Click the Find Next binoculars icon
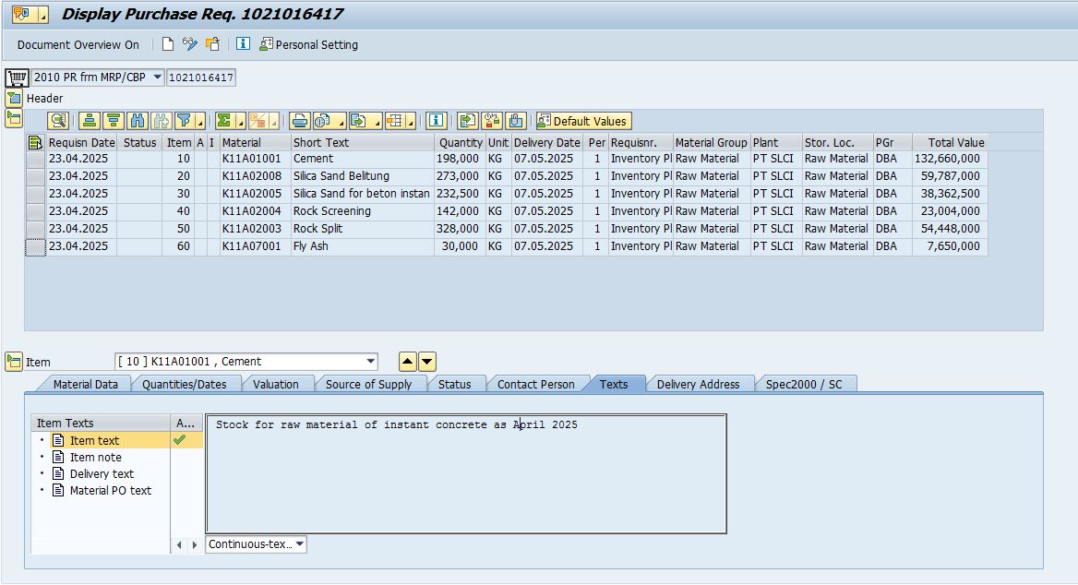 (161, 121)
